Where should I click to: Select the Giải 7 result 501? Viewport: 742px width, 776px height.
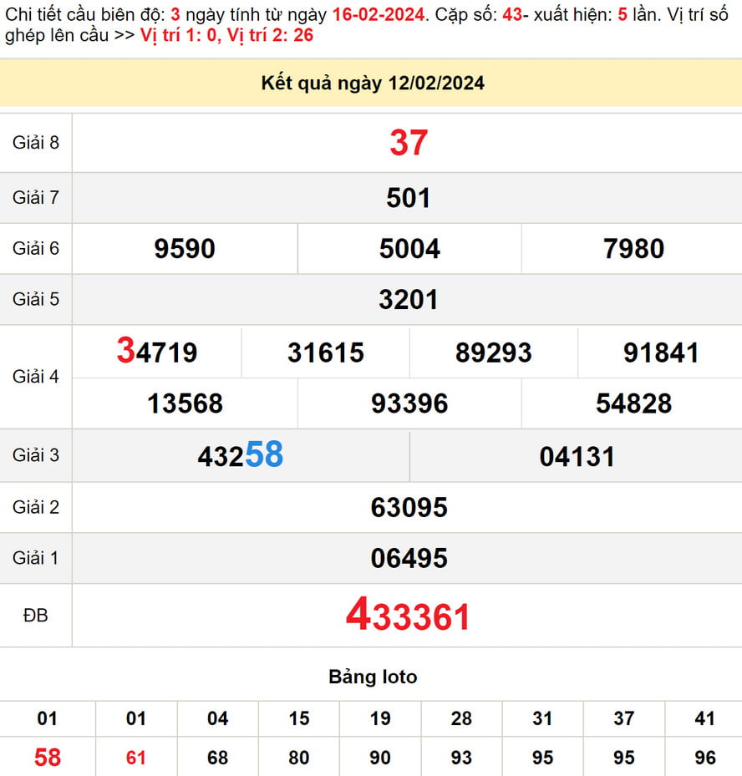coord(408,198)
